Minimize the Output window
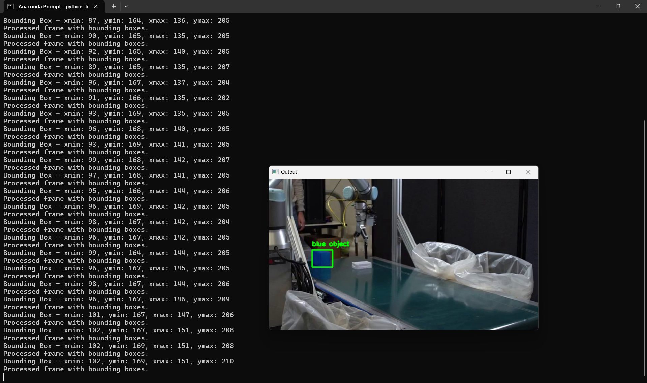 (x=489, y=172)
